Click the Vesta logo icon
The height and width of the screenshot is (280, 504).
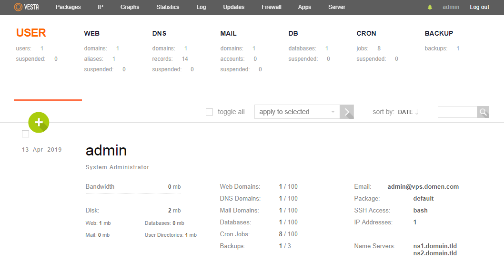pos(18,7)
